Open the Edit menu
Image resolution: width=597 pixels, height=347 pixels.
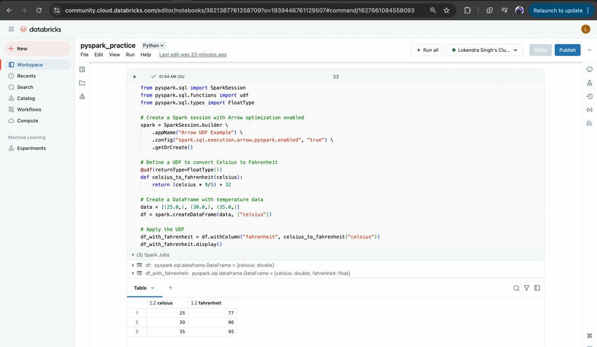click(x=99, y=55)
